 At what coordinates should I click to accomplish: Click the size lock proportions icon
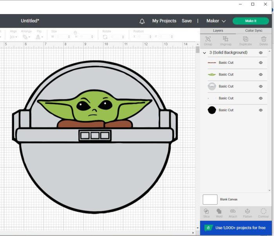click(75, 32)
